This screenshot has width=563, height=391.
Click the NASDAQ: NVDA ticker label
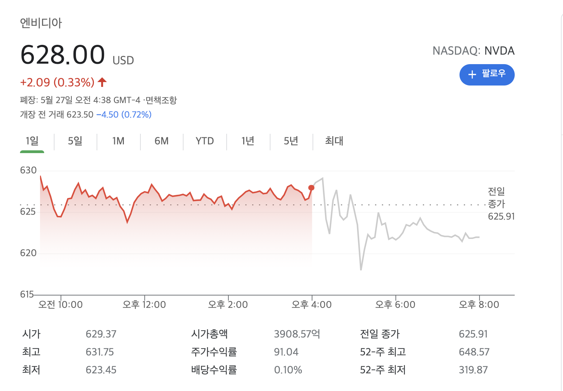pos(473,51)
